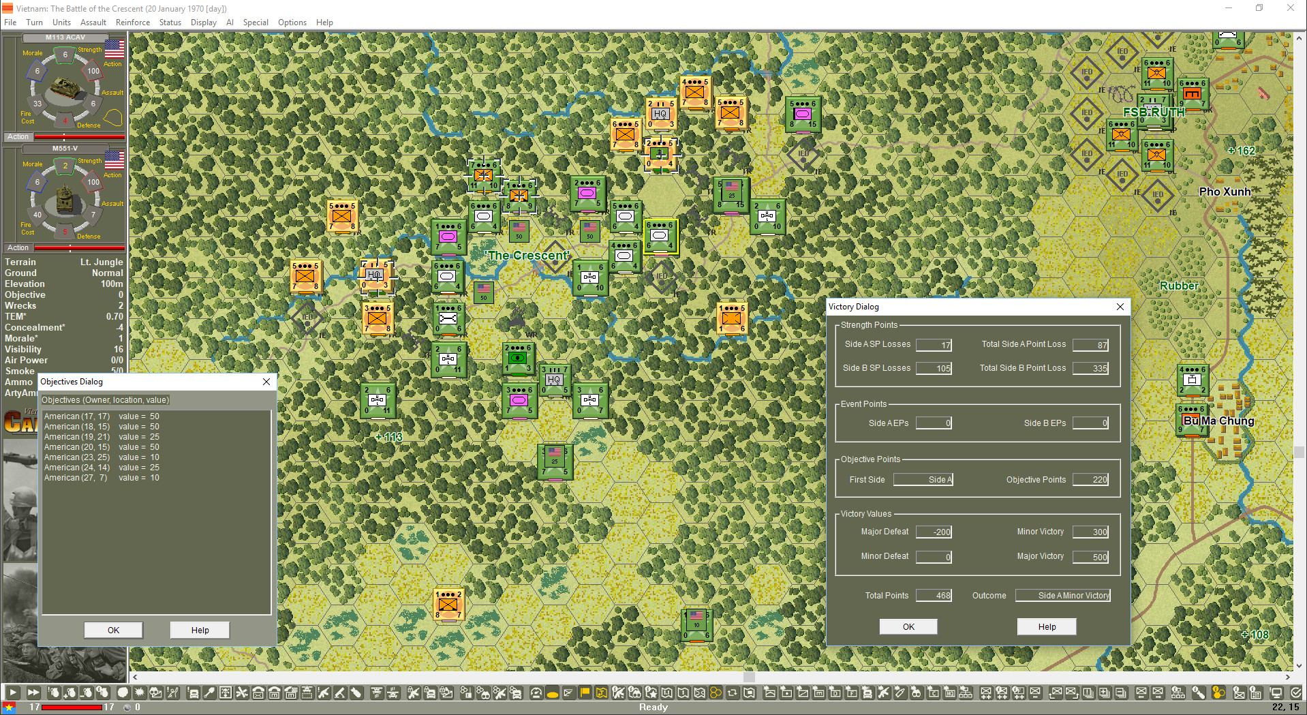Click the swap arrows rotate icon
1307x715 pixels.
pyautogui.click(x=733, y=693)
